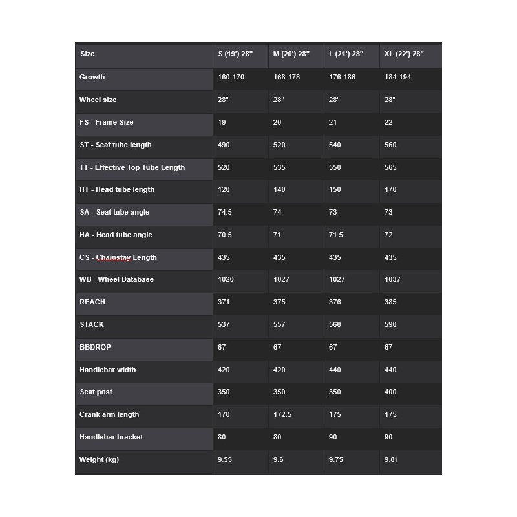
Task: Click the REACH row label
Action: pos(92,302)
